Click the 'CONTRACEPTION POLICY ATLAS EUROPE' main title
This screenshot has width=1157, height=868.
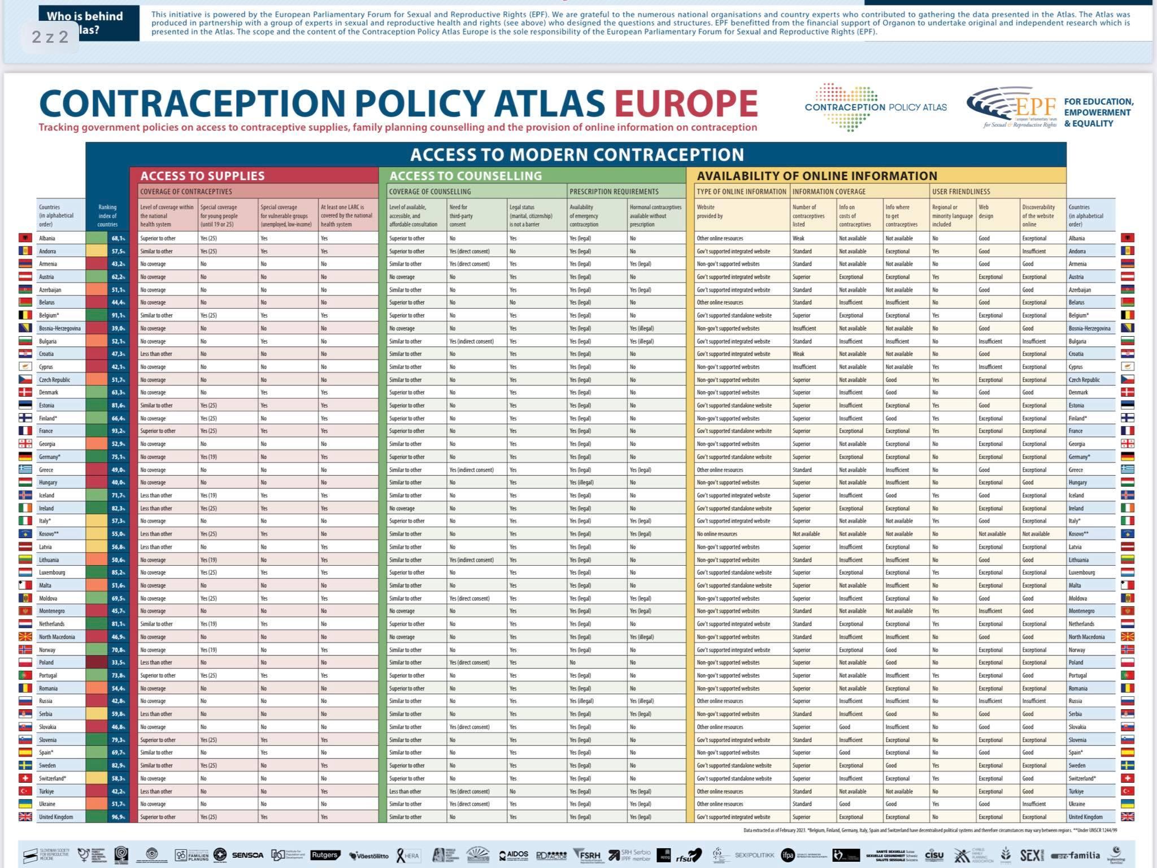[398, 103]
